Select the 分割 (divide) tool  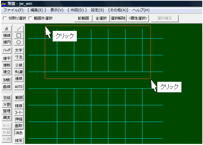click(x=7, y=104)
